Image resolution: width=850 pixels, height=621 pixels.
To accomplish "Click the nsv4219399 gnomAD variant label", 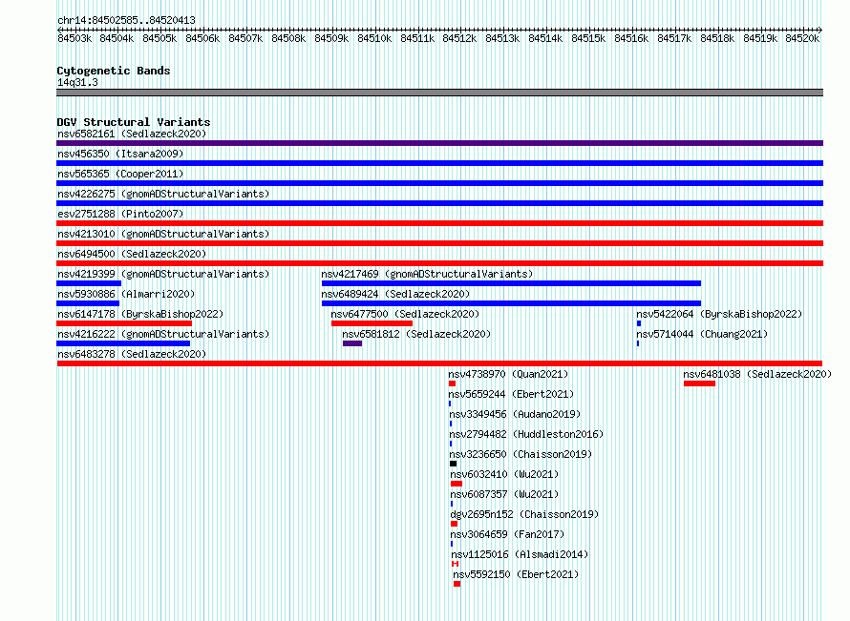I will click(x=163, y=274).
